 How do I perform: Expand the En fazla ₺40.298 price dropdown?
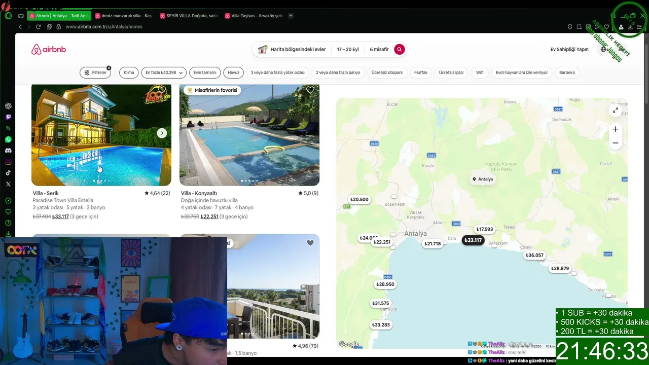coord(164,72)
